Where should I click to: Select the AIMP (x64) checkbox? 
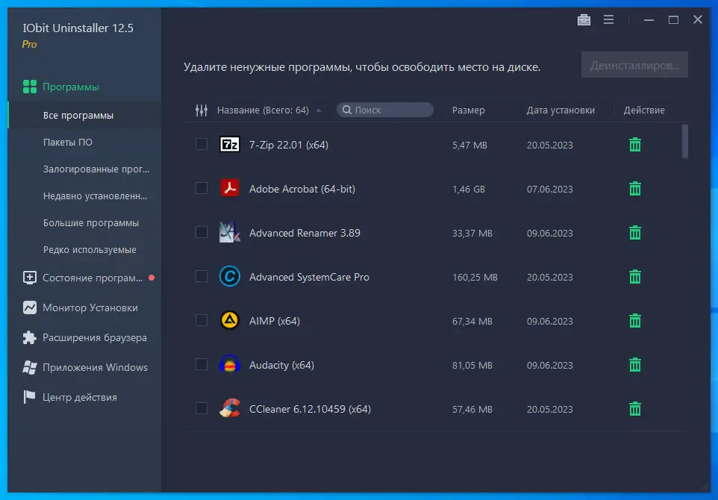pos(202,320)
